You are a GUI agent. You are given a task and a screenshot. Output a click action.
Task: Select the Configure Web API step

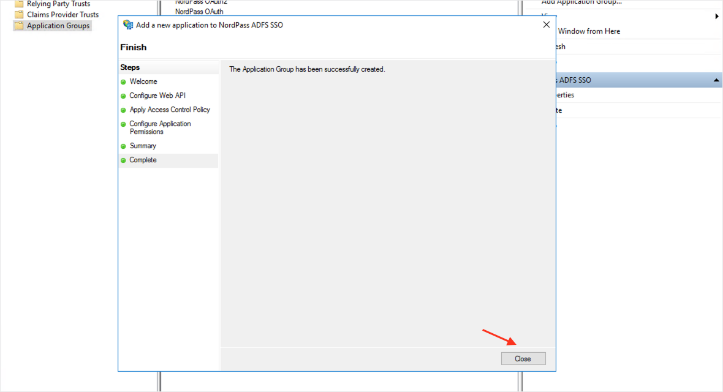pyautogui.click(x=157, y=96)
